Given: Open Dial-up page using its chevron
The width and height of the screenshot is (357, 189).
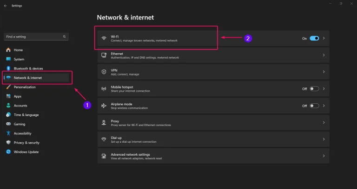Looking at the screenshot, I should pyautogui.click(x=324, y=139).
